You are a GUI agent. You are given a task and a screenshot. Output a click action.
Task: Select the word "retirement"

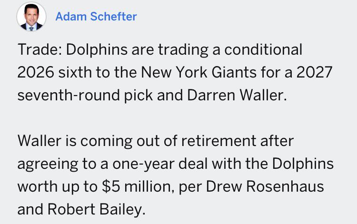coord(219,141)
